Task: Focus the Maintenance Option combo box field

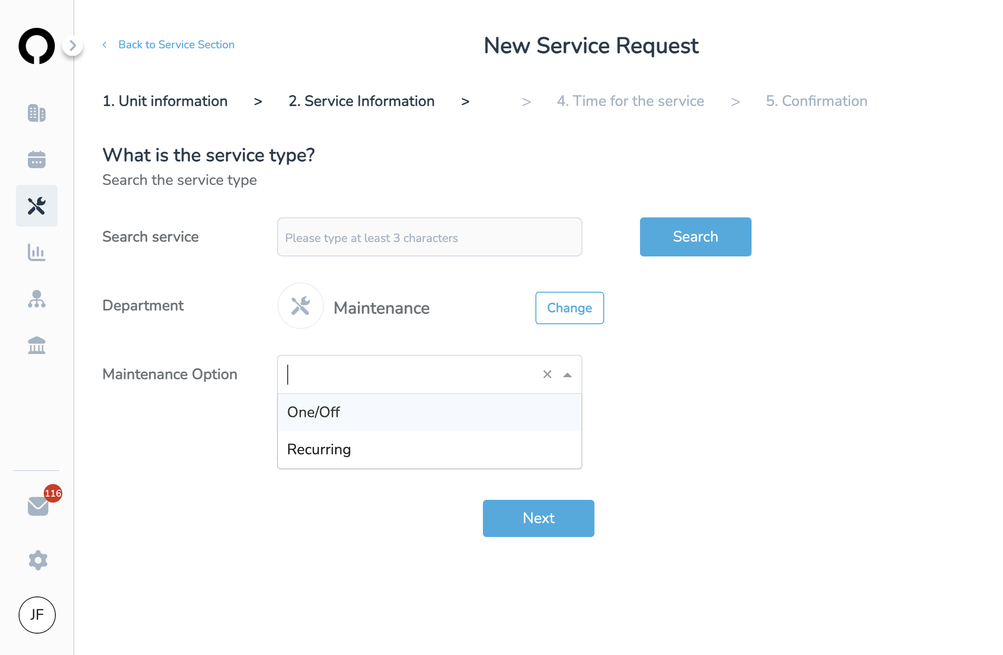Action: tap(429, 374)
